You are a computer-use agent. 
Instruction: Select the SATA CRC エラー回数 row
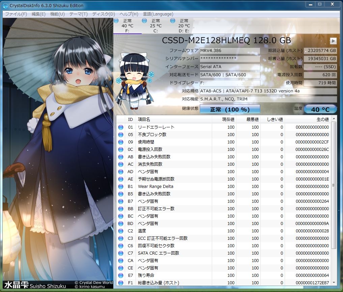click(224, 253)
